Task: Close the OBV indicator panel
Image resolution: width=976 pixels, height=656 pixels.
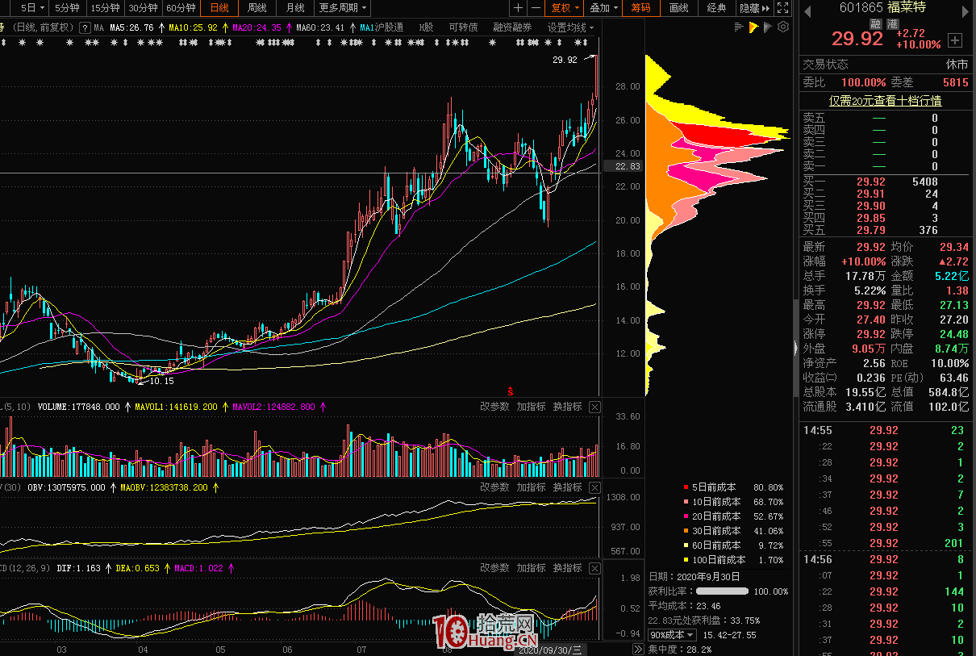Action: click(x=594, y=487)
